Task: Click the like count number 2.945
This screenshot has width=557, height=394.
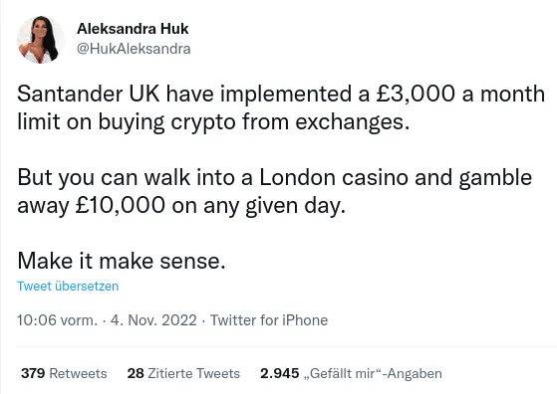Action: pos(280,373)
